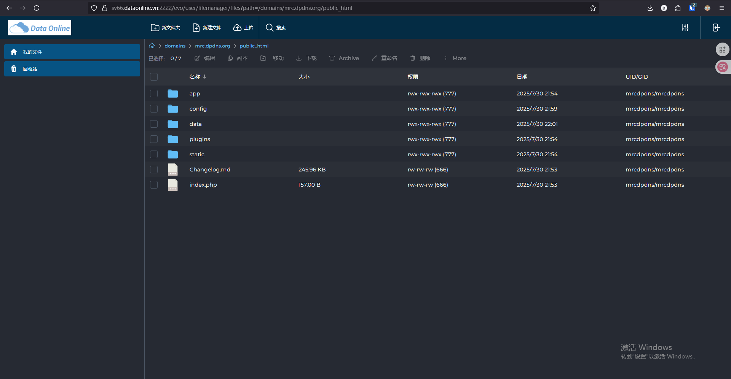Navigate to domains breadcrumb

[x=175, y=46]
